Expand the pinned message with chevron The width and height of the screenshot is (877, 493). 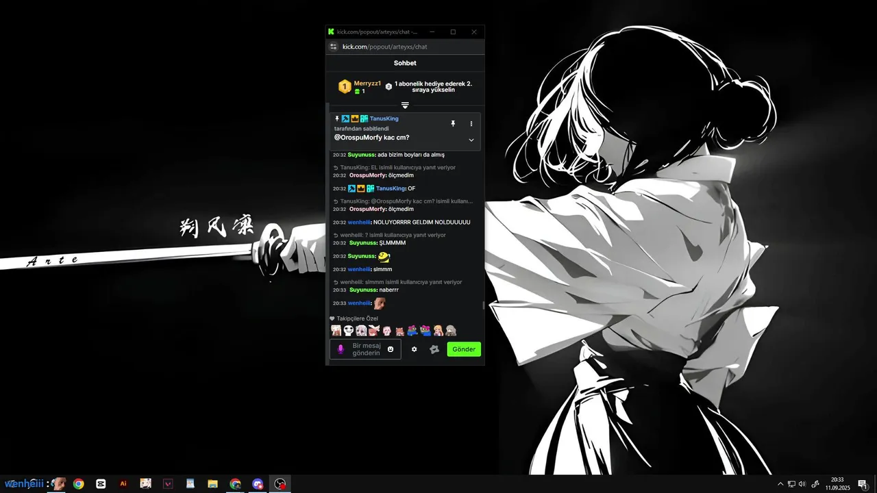tap(471, 140)
